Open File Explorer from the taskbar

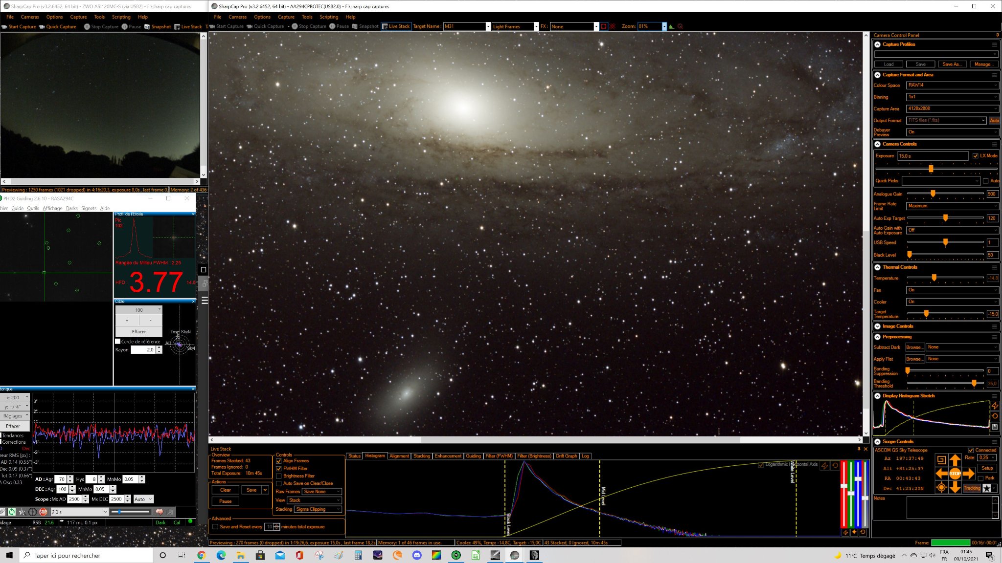tap(240, 555)
